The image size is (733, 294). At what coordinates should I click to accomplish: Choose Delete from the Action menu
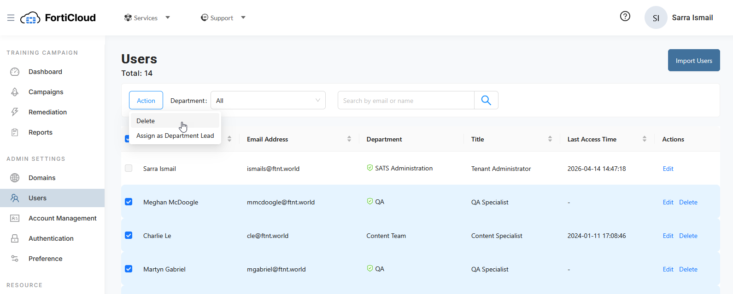click(175, 121)
